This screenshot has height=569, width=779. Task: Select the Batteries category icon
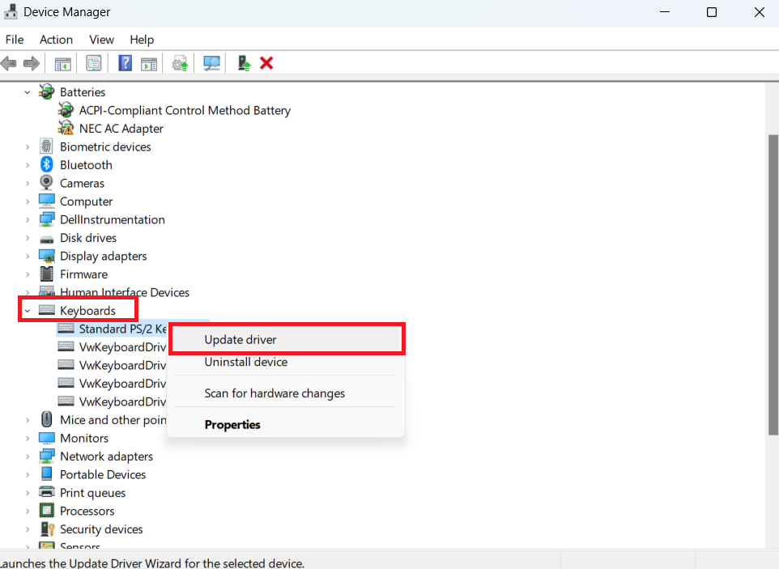point(47,91)
